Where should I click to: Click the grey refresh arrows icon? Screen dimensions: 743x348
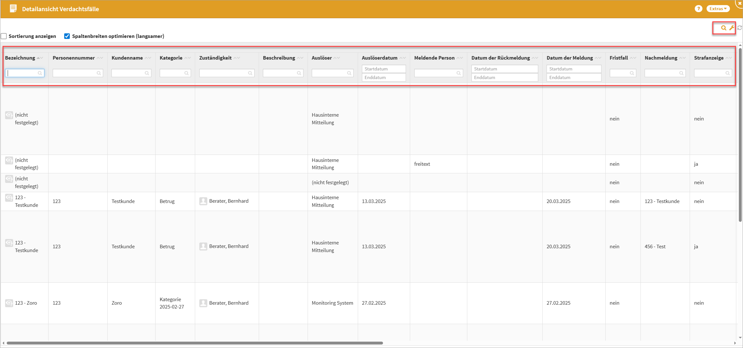pyautogui.click(x=739, y=28)
